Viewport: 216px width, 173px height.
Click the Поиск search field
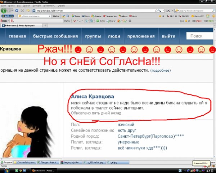[x=200, y=36]
